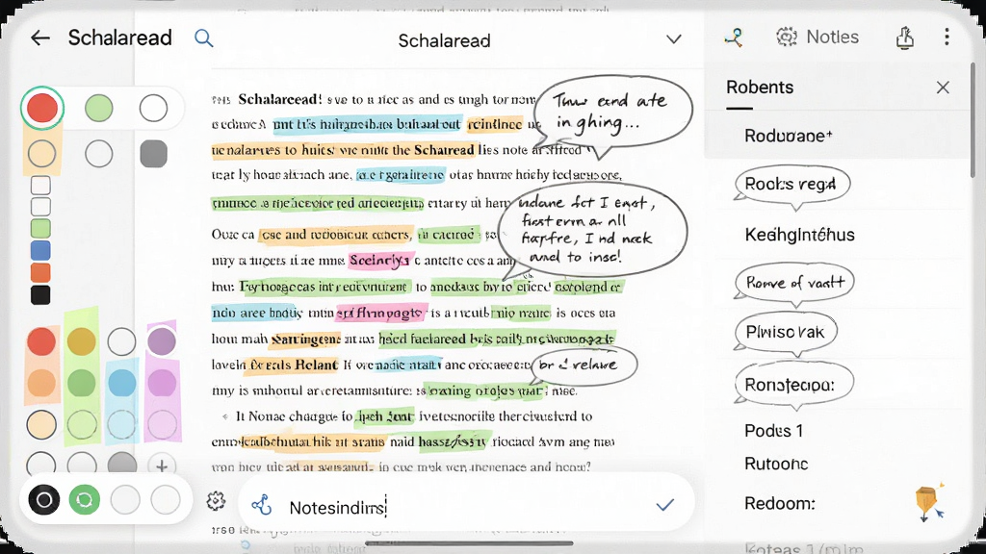Click the share icon inside the note field
This screenshot has width=986, height=554.
(262, 505)
